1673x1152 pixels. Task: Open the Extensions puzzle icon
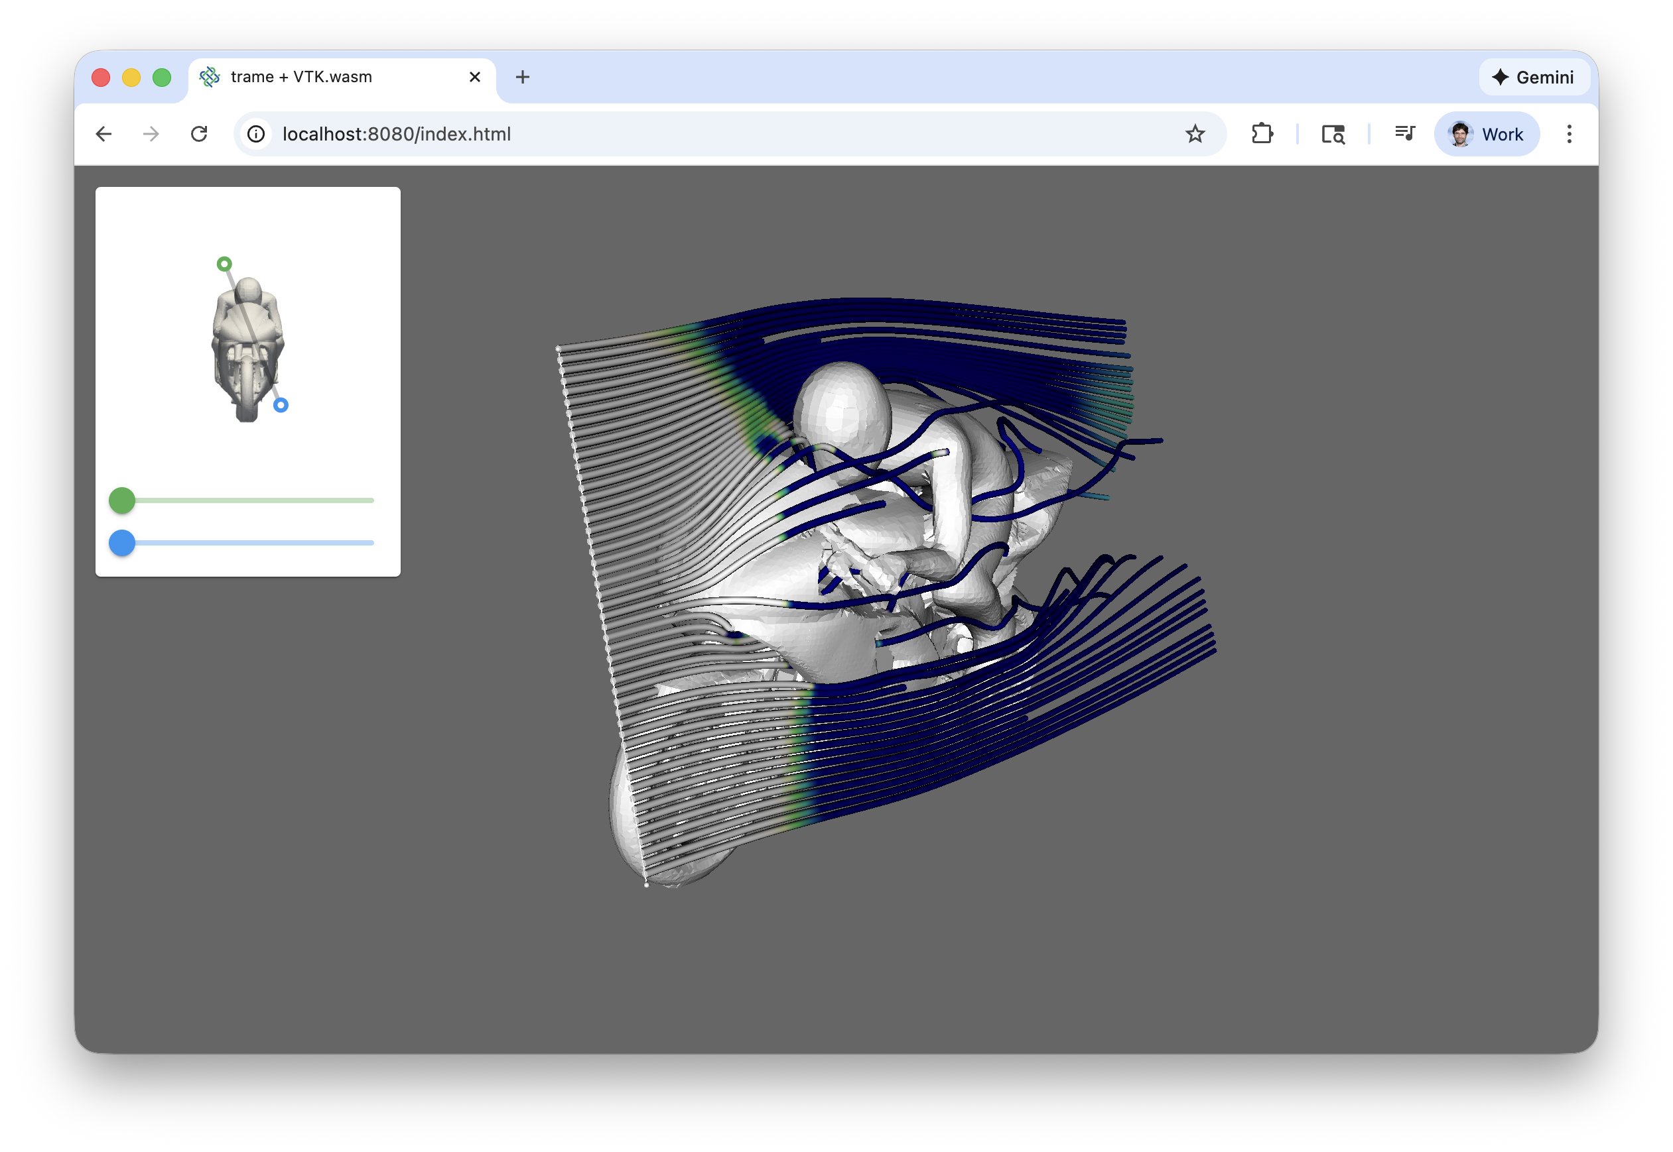[1262, 135]
